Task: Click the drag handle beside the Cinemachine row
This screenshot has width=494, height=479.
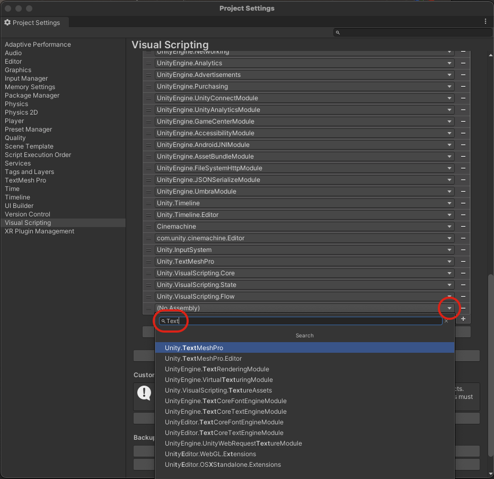Action: pos(148,227)
